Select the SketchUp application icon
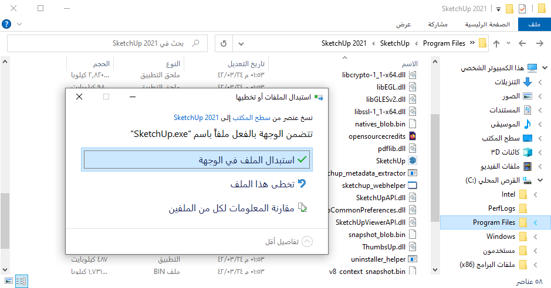This screenshot has height=288, width=551. tap(413, 160)
